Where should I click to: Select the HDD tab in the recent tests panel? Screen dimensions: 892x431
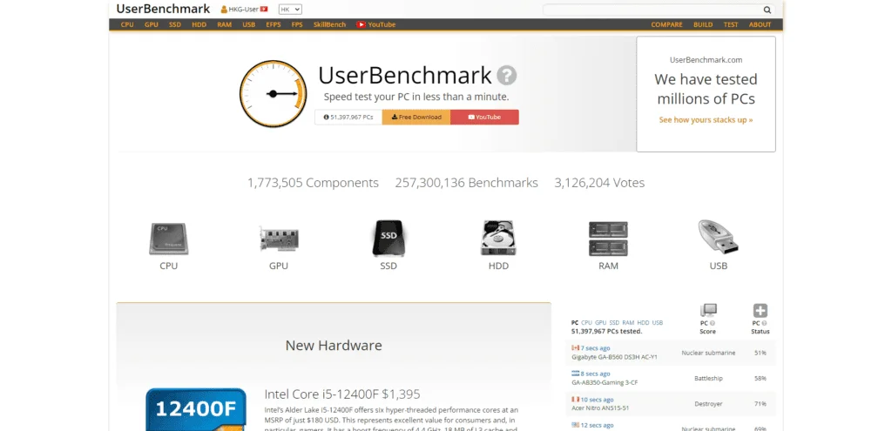tap(643, 322)
